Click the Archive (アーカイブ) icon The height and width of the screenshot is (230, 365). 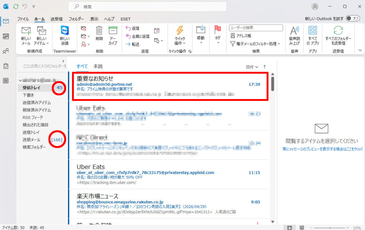113,31
